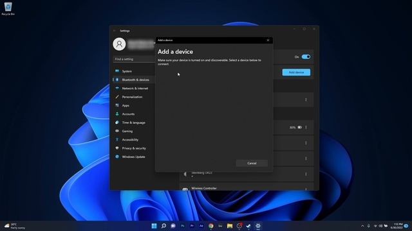
Task: Open the user account avatar in Settings
Action: (x=119, y=44)
